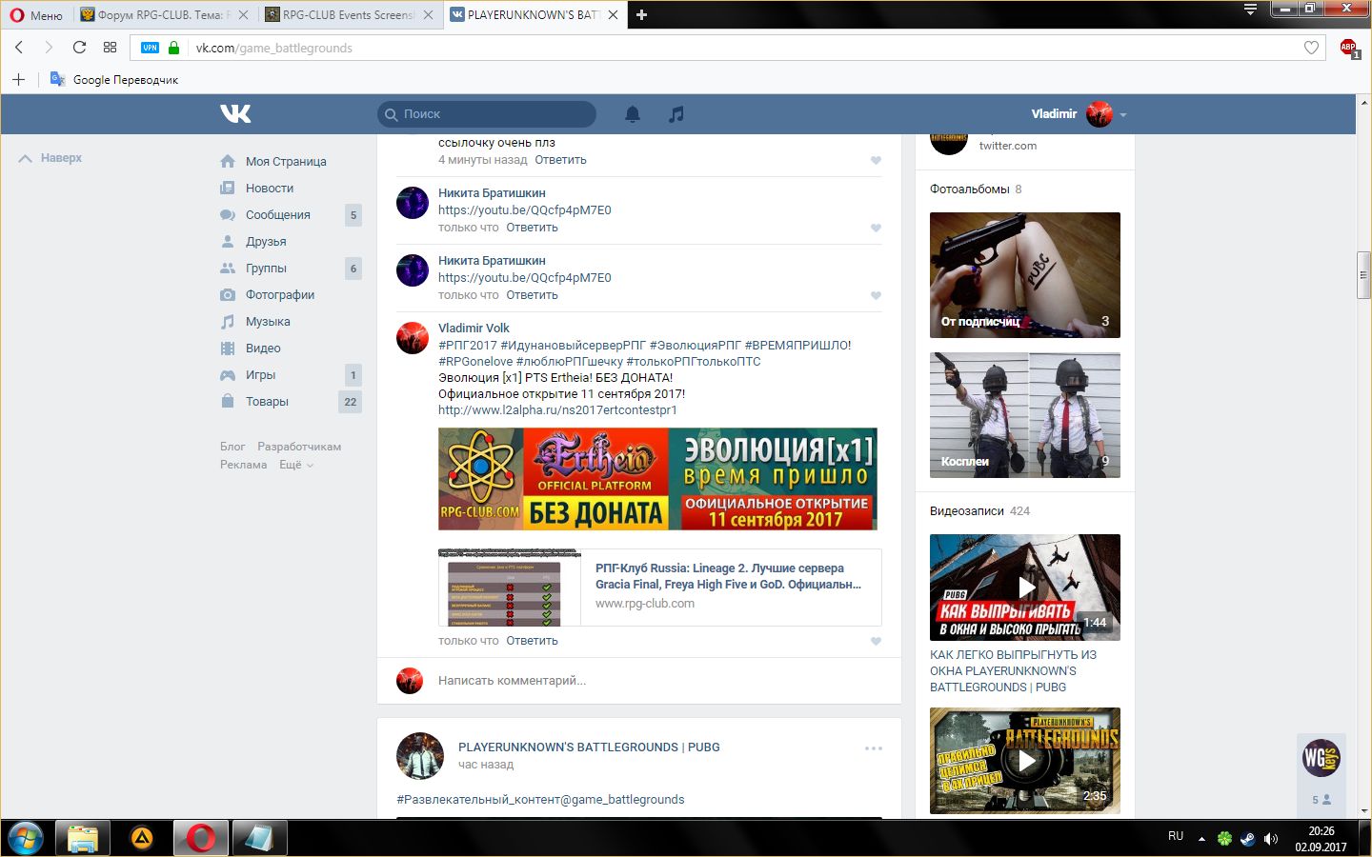Screen dimensions: 1372x857
Task: Click the Steam tray icon
Action: tap(1247, 839)
